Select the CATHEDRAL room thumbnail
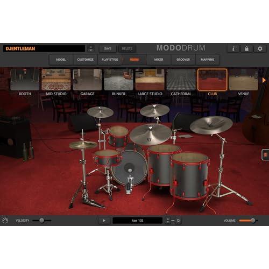This screenshot has width=269, height=269. (x=181, y=80)
